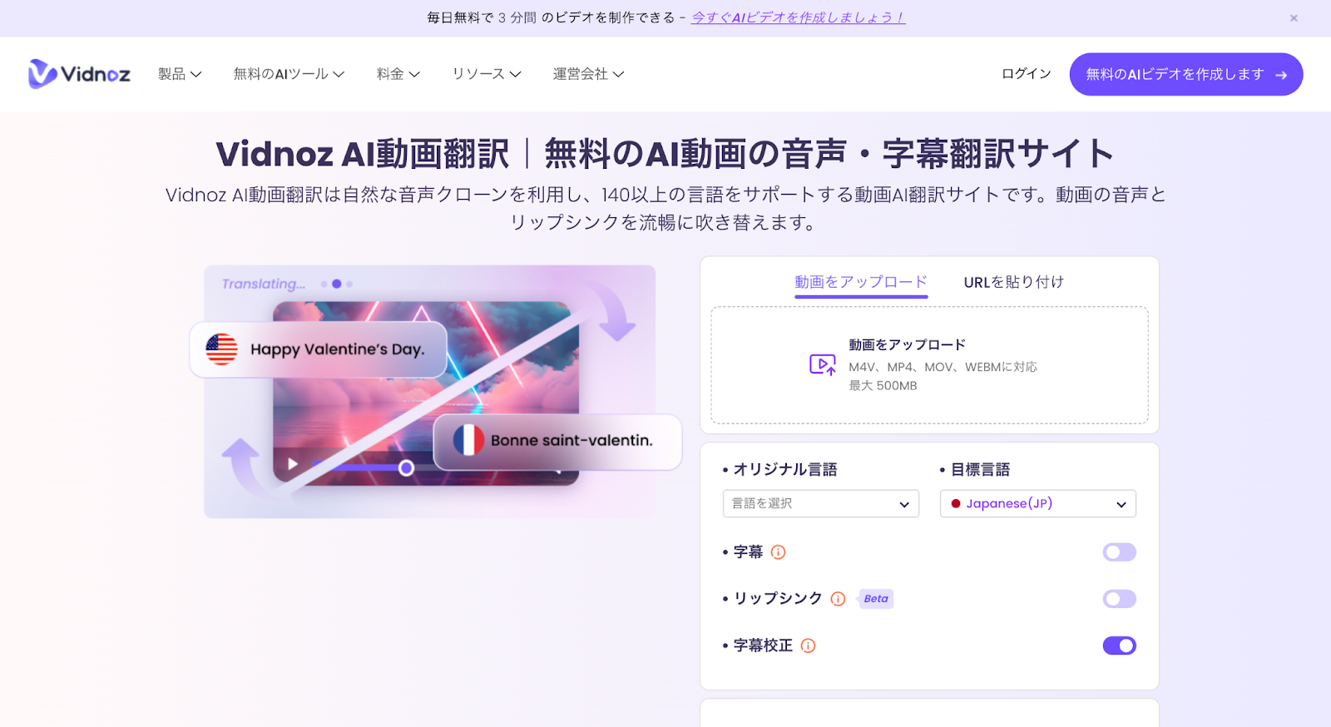The width and height of the screenshot is (1331, 727).
Task: Click the demo video progress slider knob
Action: point(406,468)
